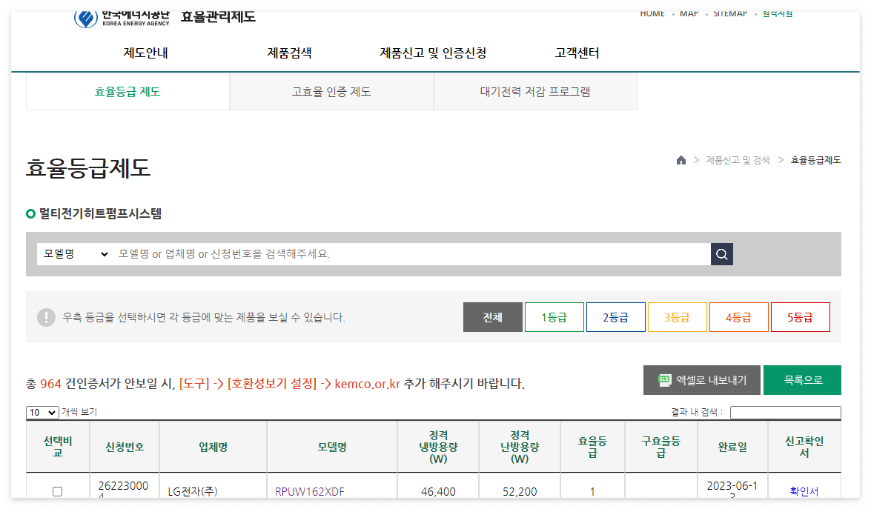This screenshot has height=509, width=871.
Task: Open the 제품검색 menu
Action: tap(288, 53)
